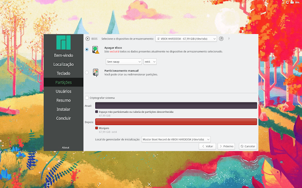Click the BIOS boot-type icon
This screenshot has width=302, height=188.
click(x=87, y=39)
